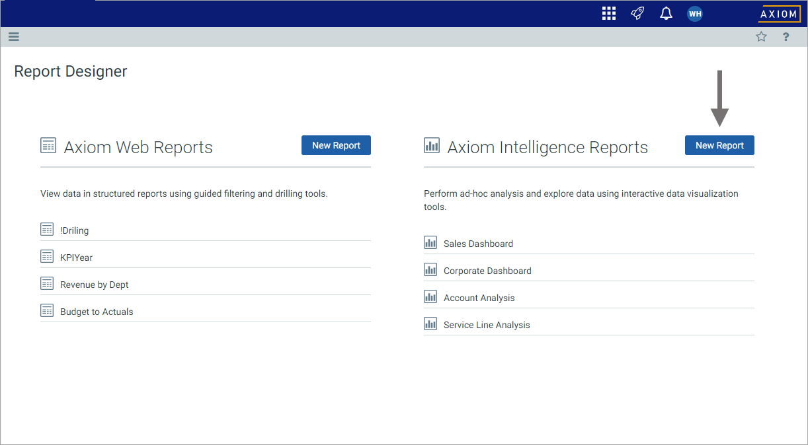Click the Axiom Intelligence Reports heading chart icon
The width and height of the screenshot is (808, 445).
432,145
